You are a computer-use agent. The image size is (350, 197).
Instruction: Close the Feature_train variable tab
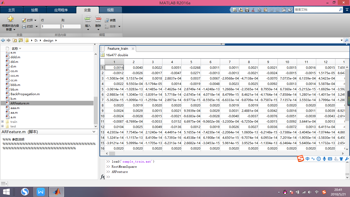click(x=133, y=48)
